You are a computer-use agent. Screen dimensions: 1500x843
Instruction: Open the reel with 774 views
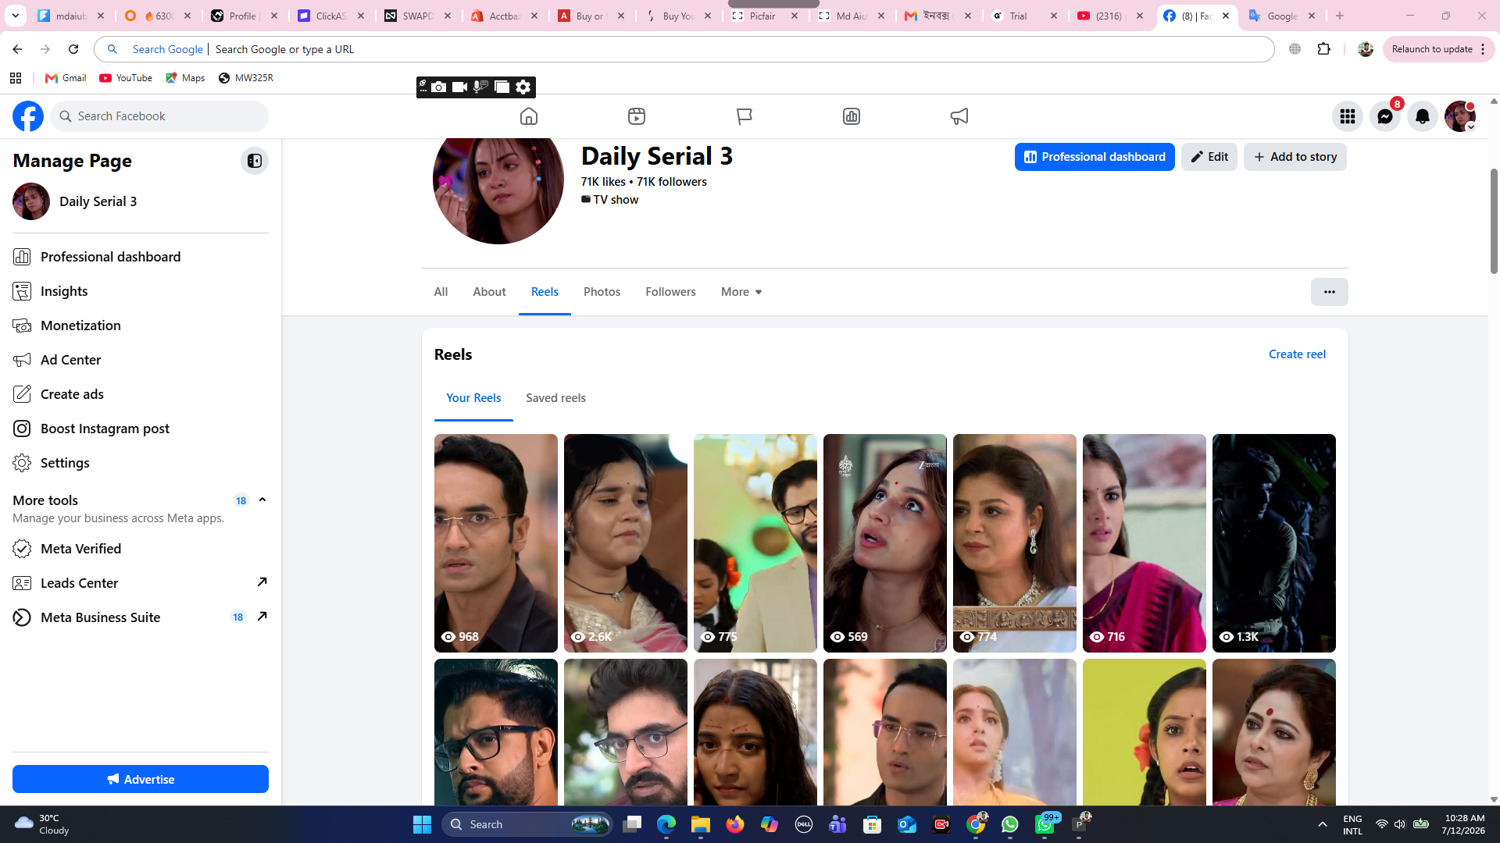pyautogui.click(x=1015, y=543)
